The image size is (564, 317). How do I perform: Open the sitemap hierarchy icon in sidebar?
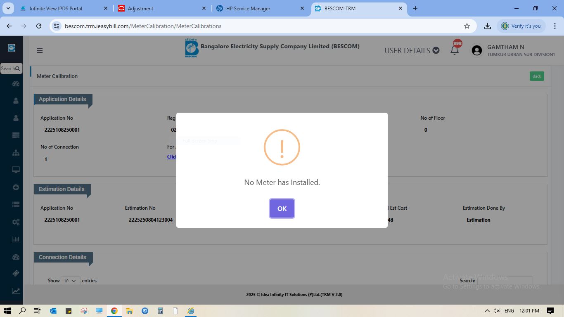click(16, 152)
